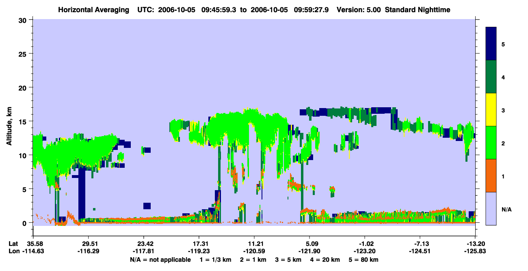
Task: Click the legend text '2 = 1 km'
Action: (x=253, y=260)
